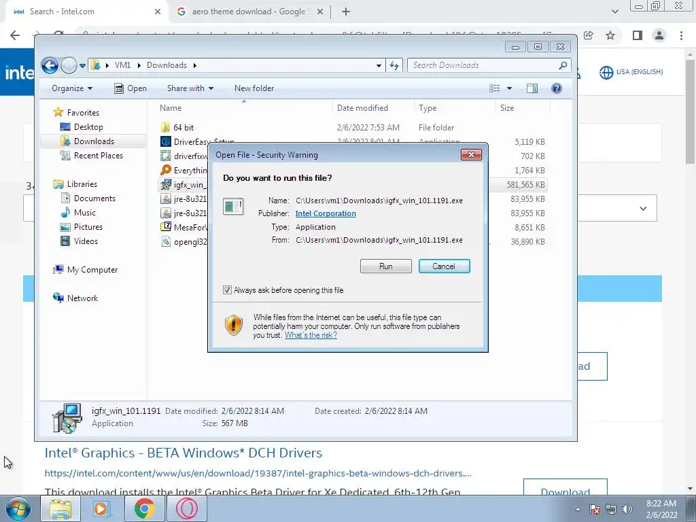Sort by the Name column header

[x=244, y=108]
